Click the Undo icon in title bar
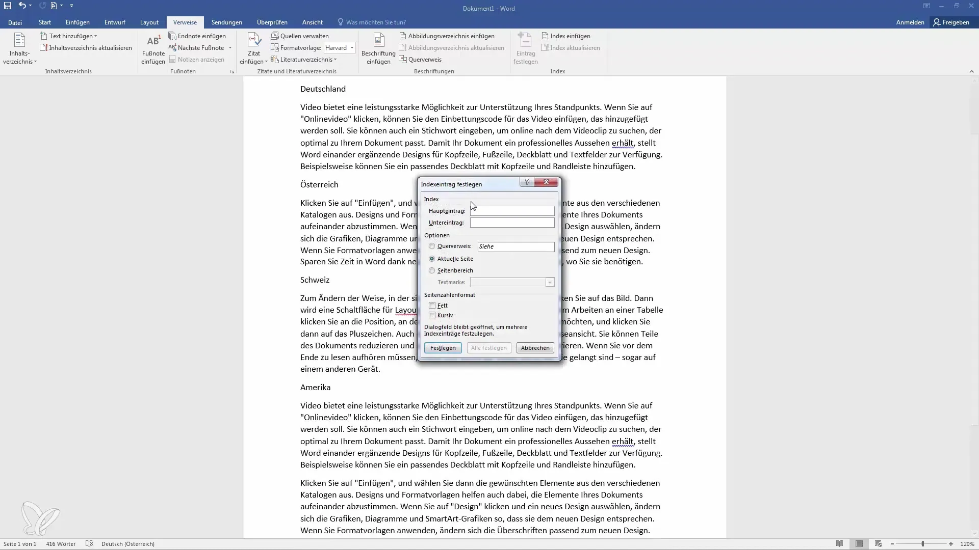The width and height of the screenshot is (979, 550). [x=22, y=6]
